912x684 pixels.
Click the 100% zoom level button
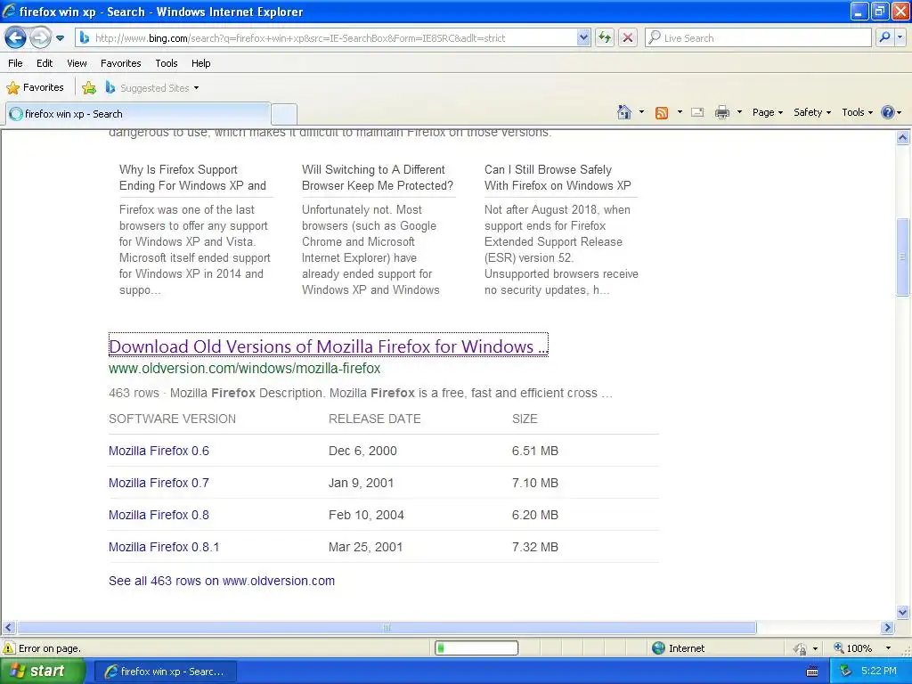pos(852,648)
